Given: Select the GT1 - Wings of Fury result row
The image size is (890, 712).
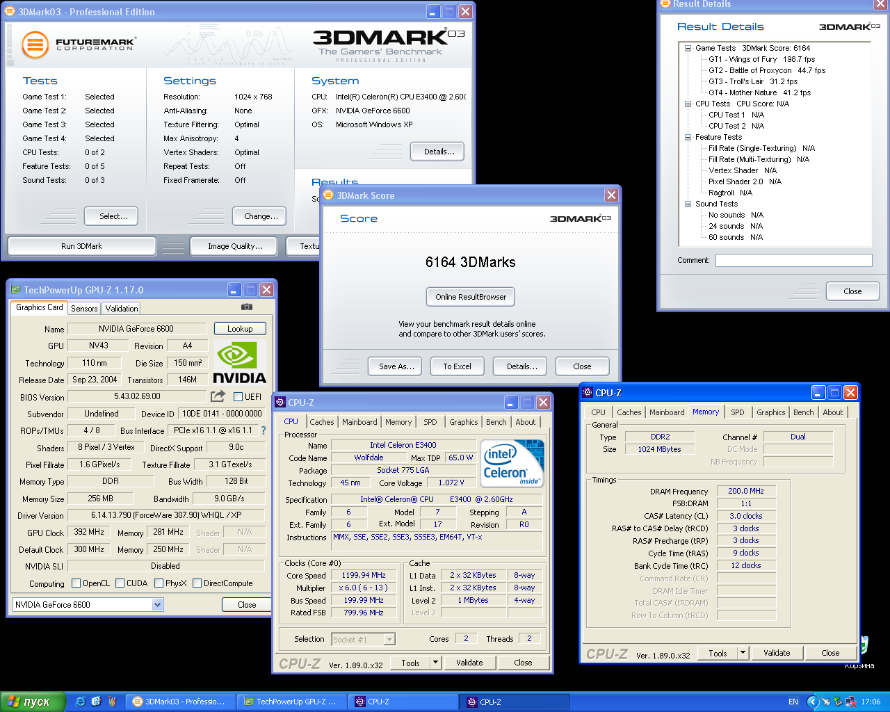Looking at the screenshot, I should point(761,59).
